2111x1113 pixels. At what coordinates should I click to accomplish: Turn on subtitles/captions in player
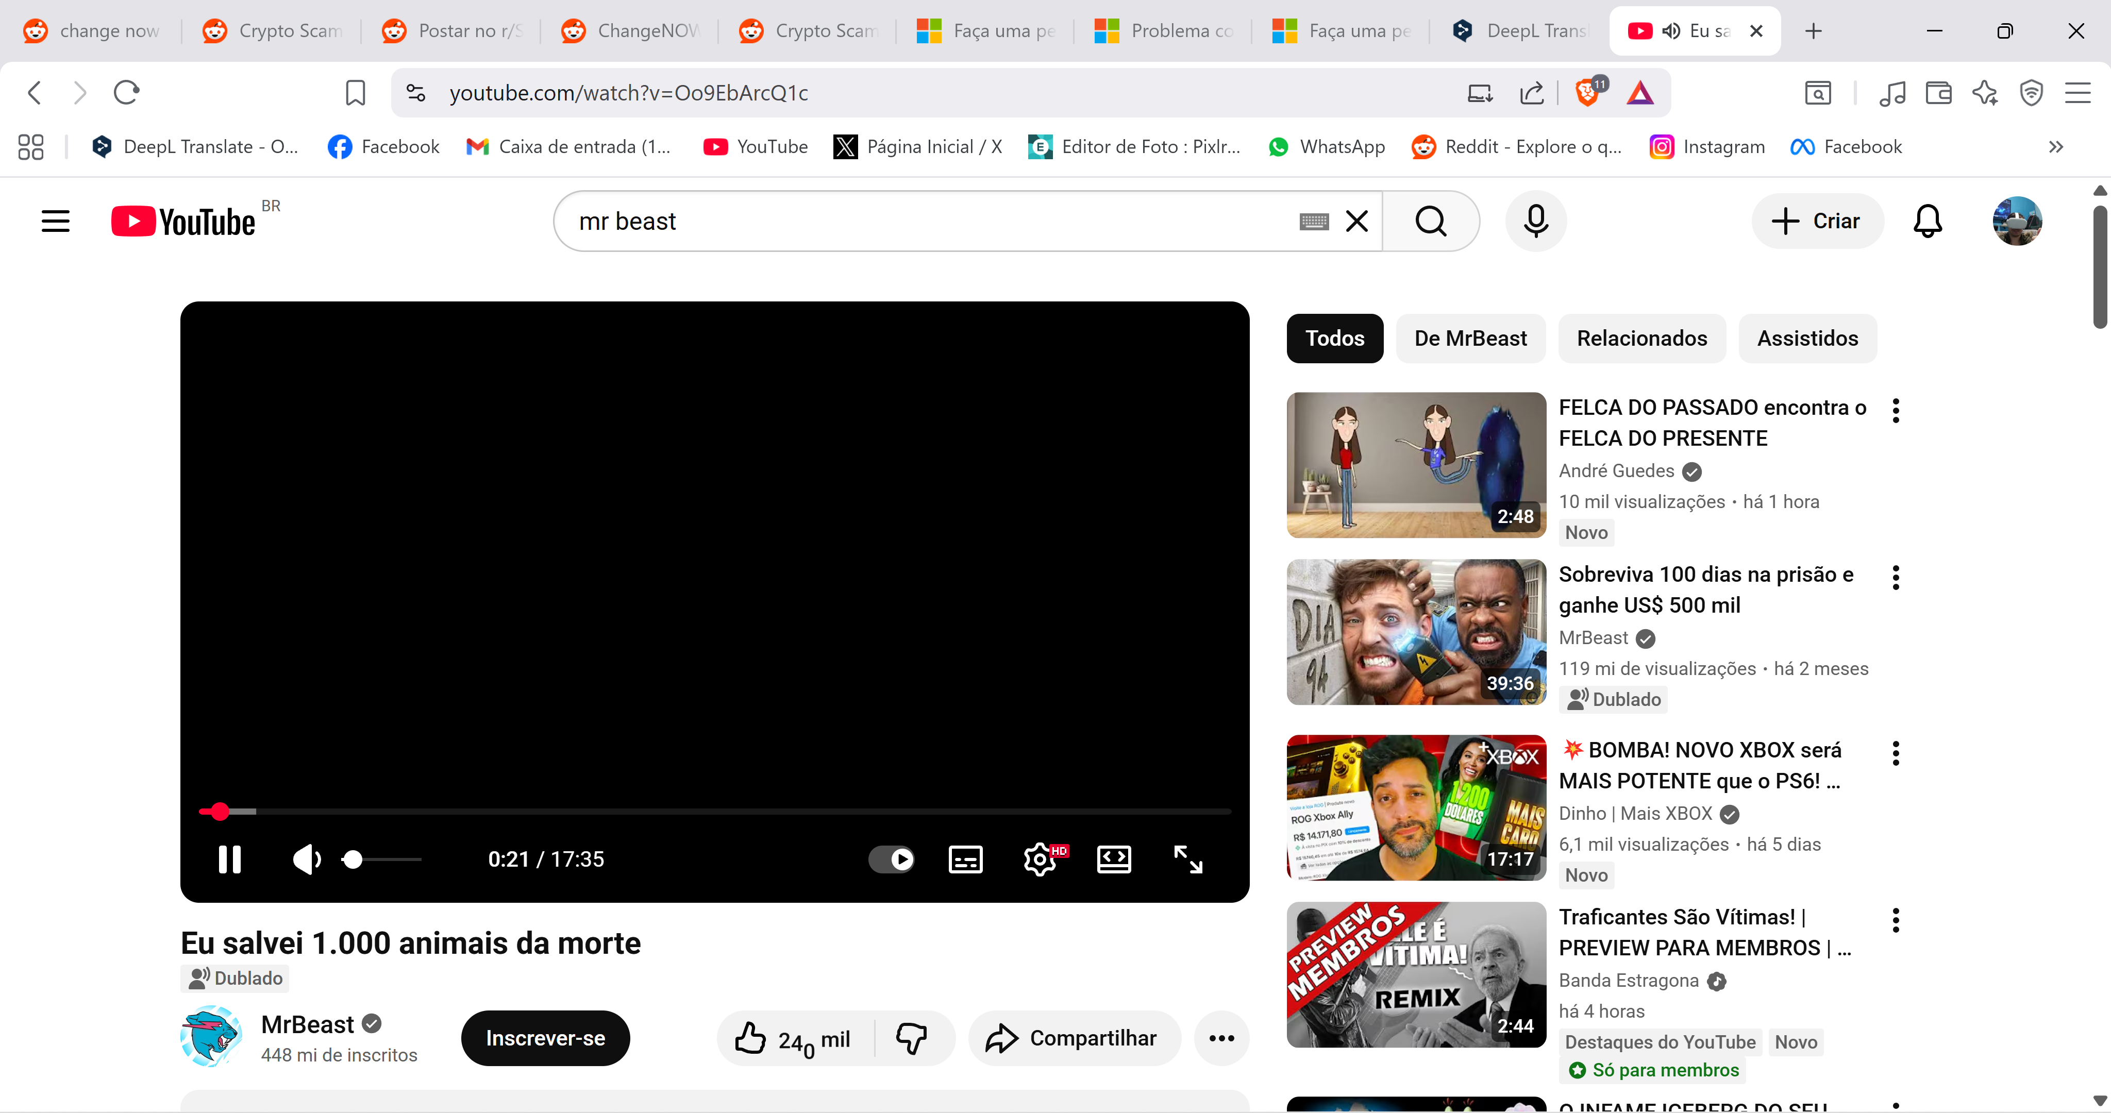coord(965,859)
